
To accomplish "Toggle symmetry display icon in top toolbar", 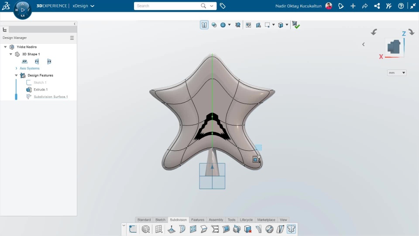I will (x=204, y=25).
